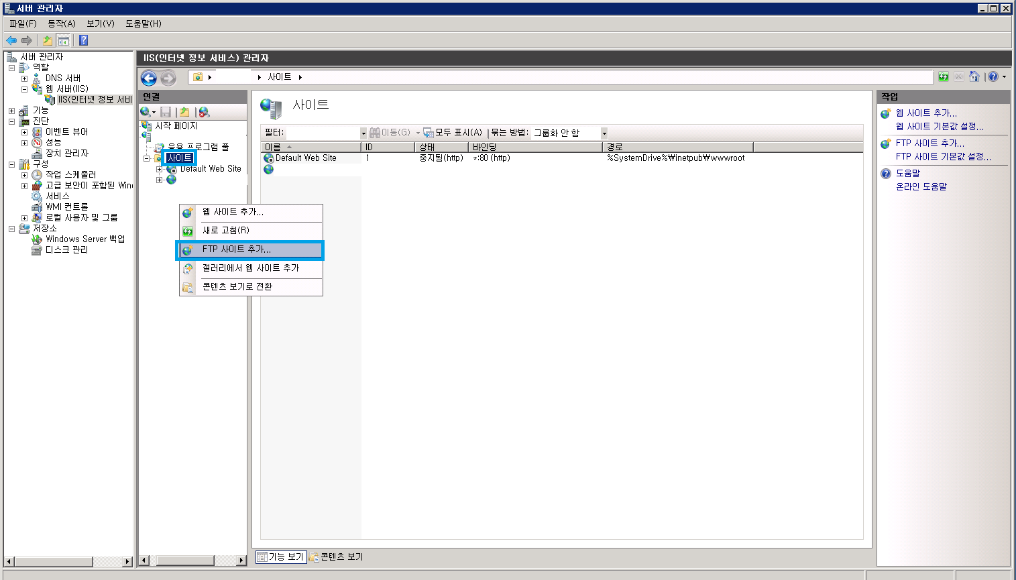Expand the 이벤트 뷰어 node
The height and width of the screenshot is (580, 1016).
pos(24,132)
